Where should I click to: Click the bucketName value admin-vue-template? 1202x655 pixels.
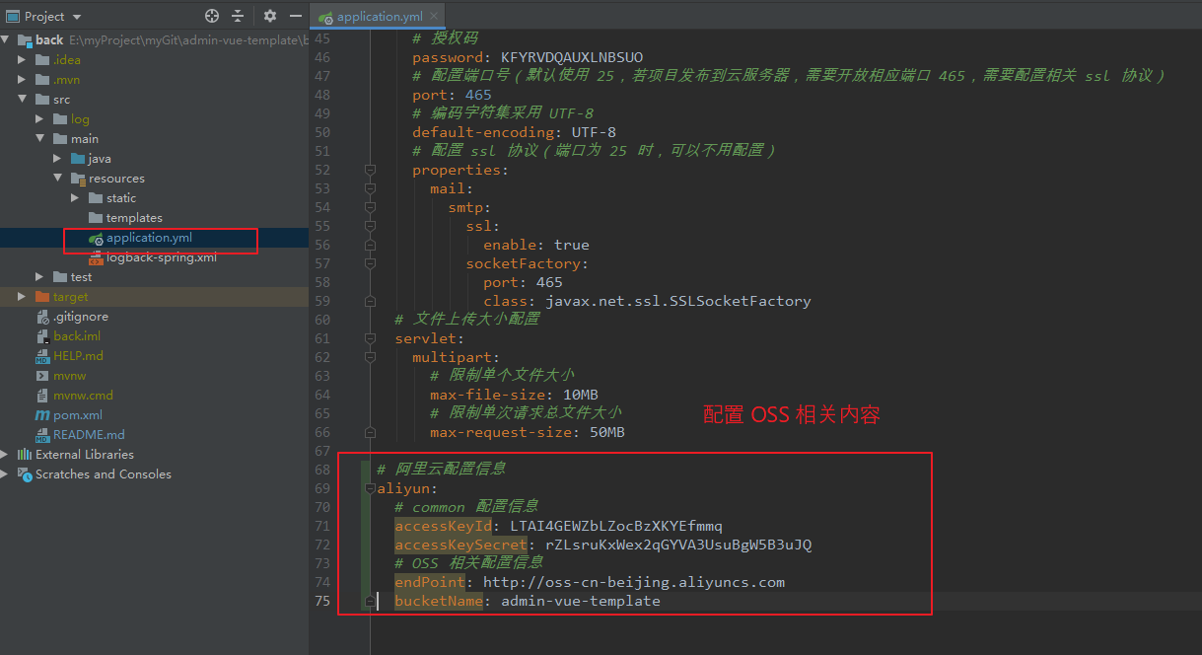581,601
